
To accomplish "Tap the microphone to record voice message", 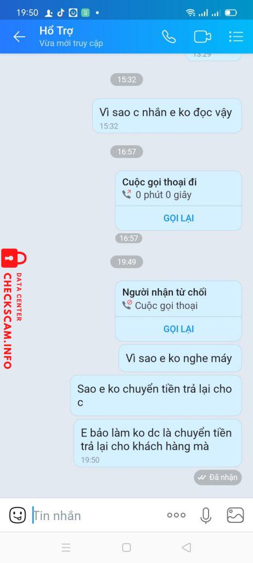I will (x=206, y=516).
